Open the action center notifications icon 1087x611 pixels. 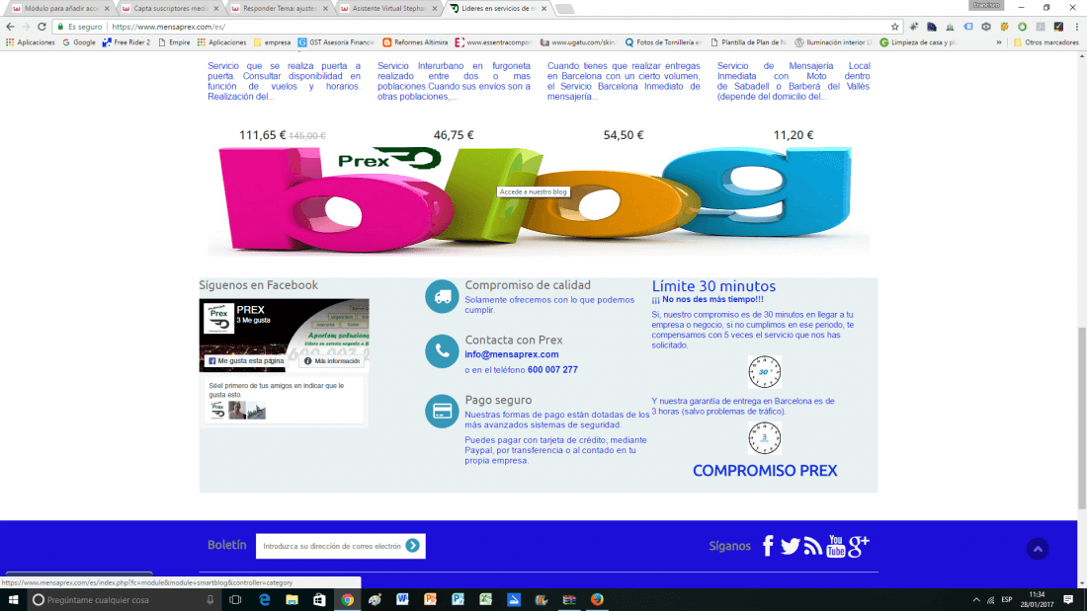pos(1068,600)
